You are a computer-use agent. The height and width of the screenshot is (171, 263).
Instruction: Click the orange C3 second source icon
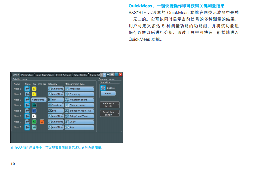[42, 122]
